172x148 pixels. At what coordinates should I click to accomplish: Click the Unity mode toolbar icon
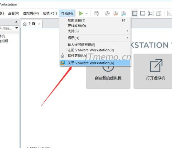(x=159, y=13)
